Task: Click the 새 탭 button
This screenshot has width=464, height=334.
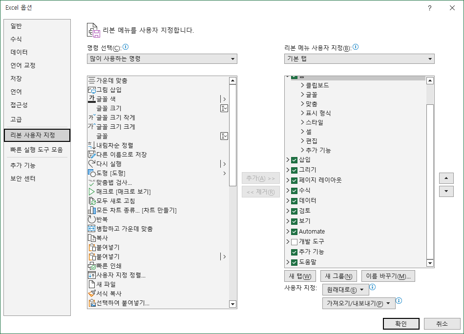Action: pos(300,276)
